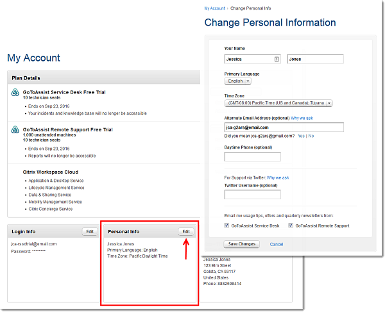Go to My Account breadcrumb link

coord(214,8)
